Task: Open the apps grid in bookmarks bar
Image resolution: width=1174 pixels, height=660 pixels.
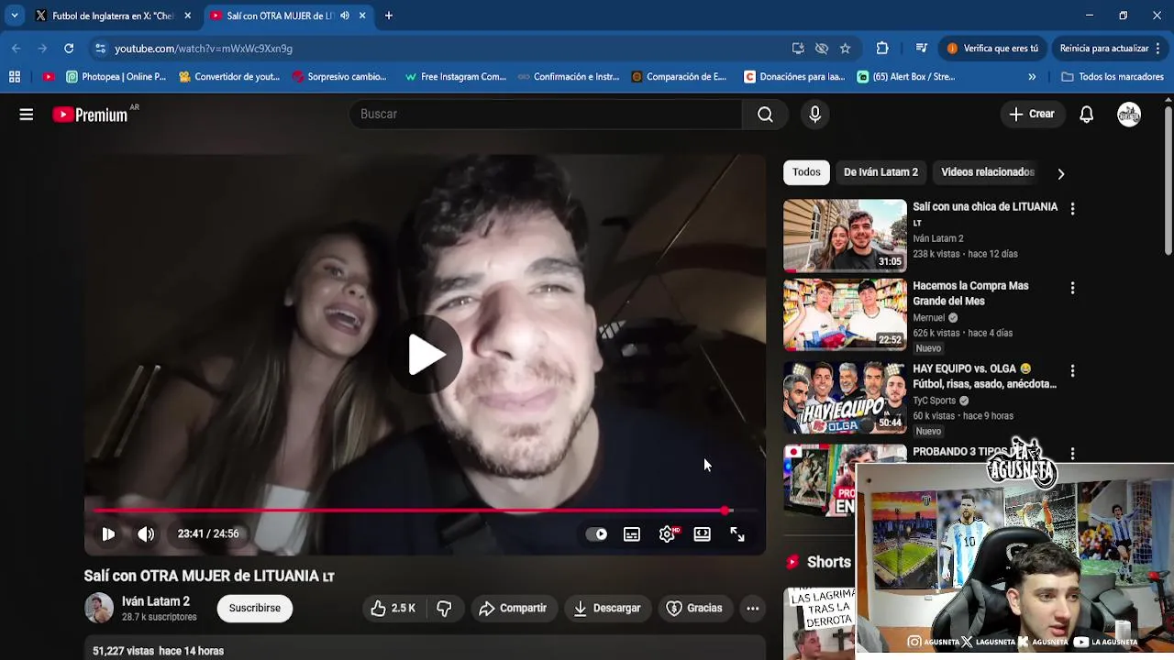Action: (15, 77)
